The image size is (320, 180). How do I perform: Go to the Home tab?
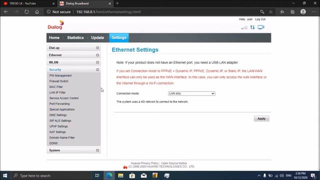[54, 38]
